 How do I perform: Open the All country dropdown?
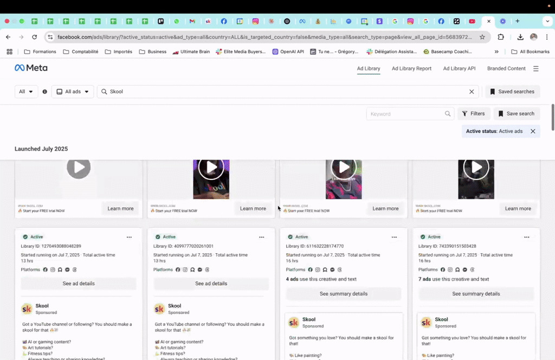pyautogui.click(x=26, y=92)
